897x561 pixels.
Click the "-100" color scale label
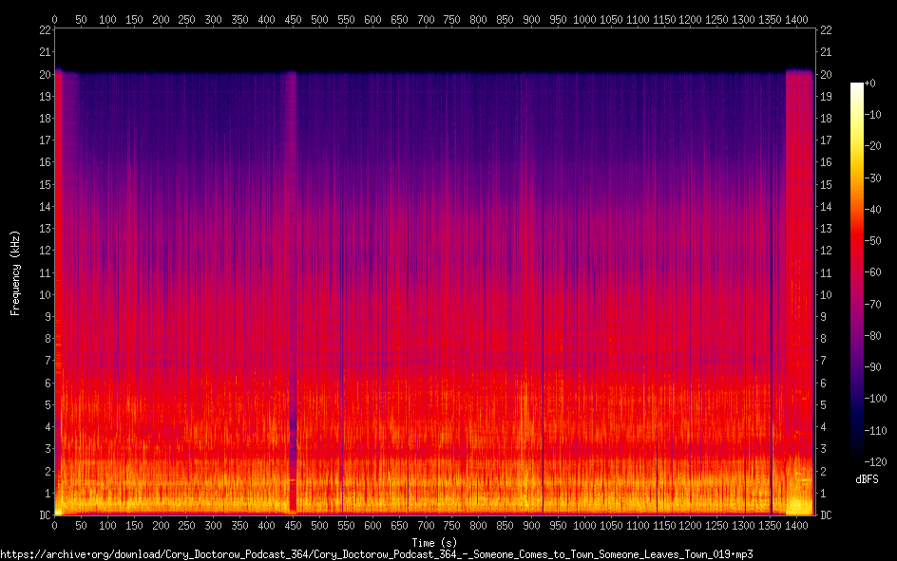(x=876, y=399)
